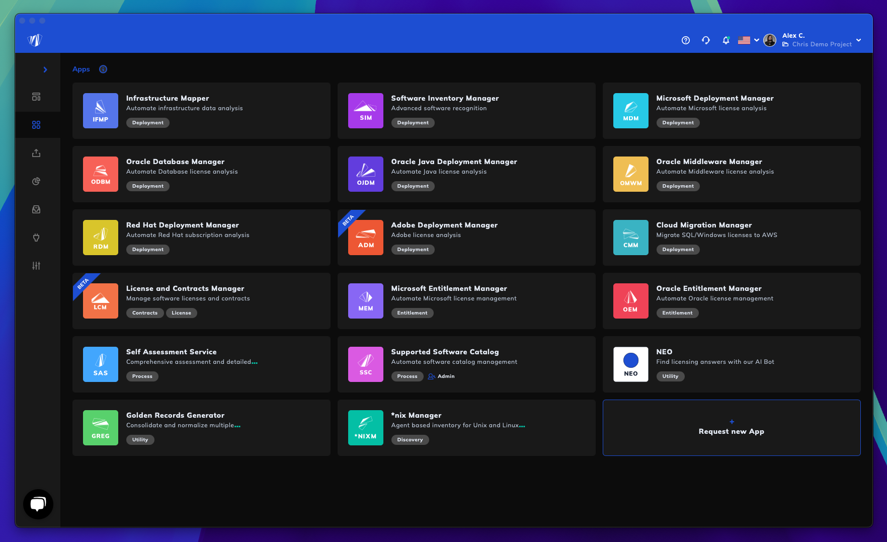Open the inbox tray icon in sidebar
This screenshot has width=887, height=542.
[x=36, y=209]
